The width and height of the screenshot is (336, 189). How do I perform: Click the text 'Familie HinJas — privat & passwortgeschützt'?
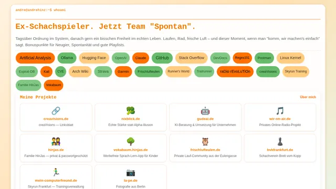click(x=56, y=156)
